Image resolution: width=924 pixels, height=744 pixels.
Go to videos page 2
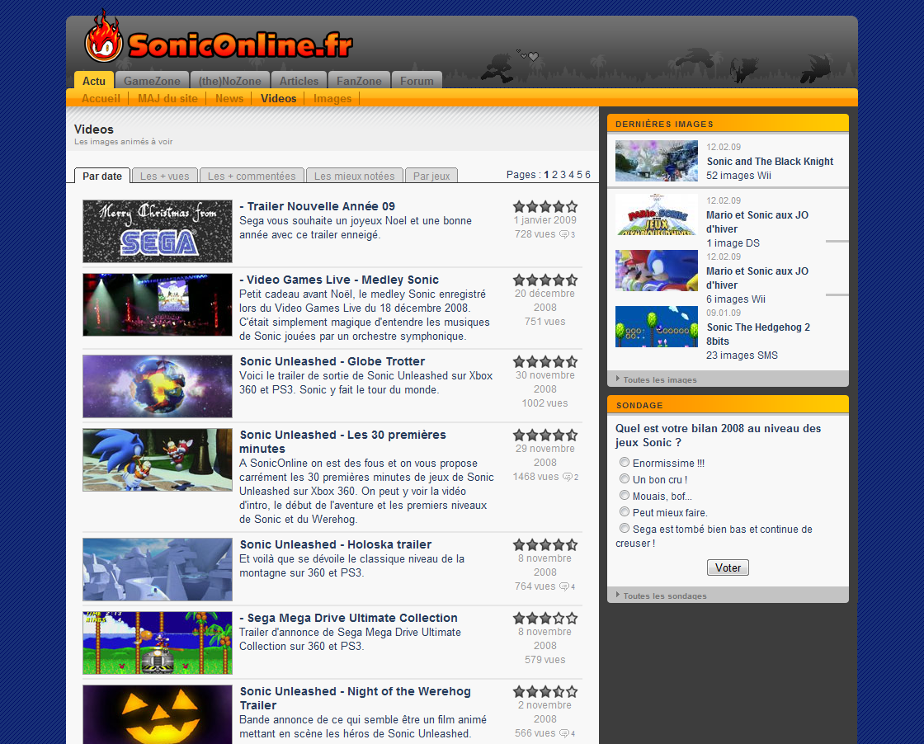[554, 175]
